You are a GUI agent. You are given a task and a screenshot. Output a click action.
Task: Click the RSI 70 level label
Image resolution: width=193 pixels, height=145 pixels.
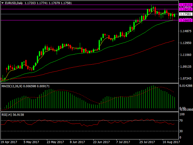click(181, 121)
